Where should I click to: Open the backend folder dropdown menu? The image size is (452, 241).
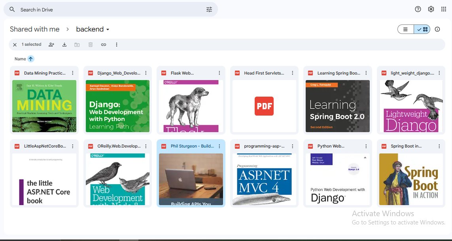(x=107, y=29)
